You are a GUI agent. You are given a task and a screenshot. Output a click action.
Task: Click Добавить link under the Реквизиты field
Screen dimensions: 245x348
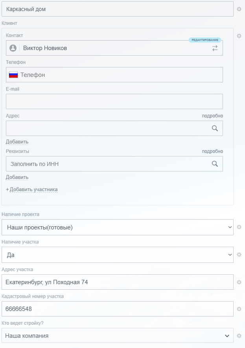tap(17, 177)
